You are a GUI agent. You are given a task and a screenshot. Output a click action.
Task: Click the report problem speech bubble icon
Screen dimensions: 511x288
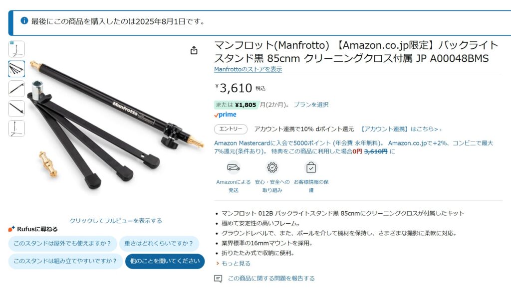coord(218,279)
